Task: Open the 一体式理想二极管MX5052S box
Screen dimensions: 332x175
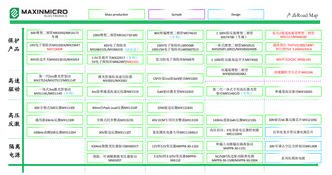Action: [235, 47]
